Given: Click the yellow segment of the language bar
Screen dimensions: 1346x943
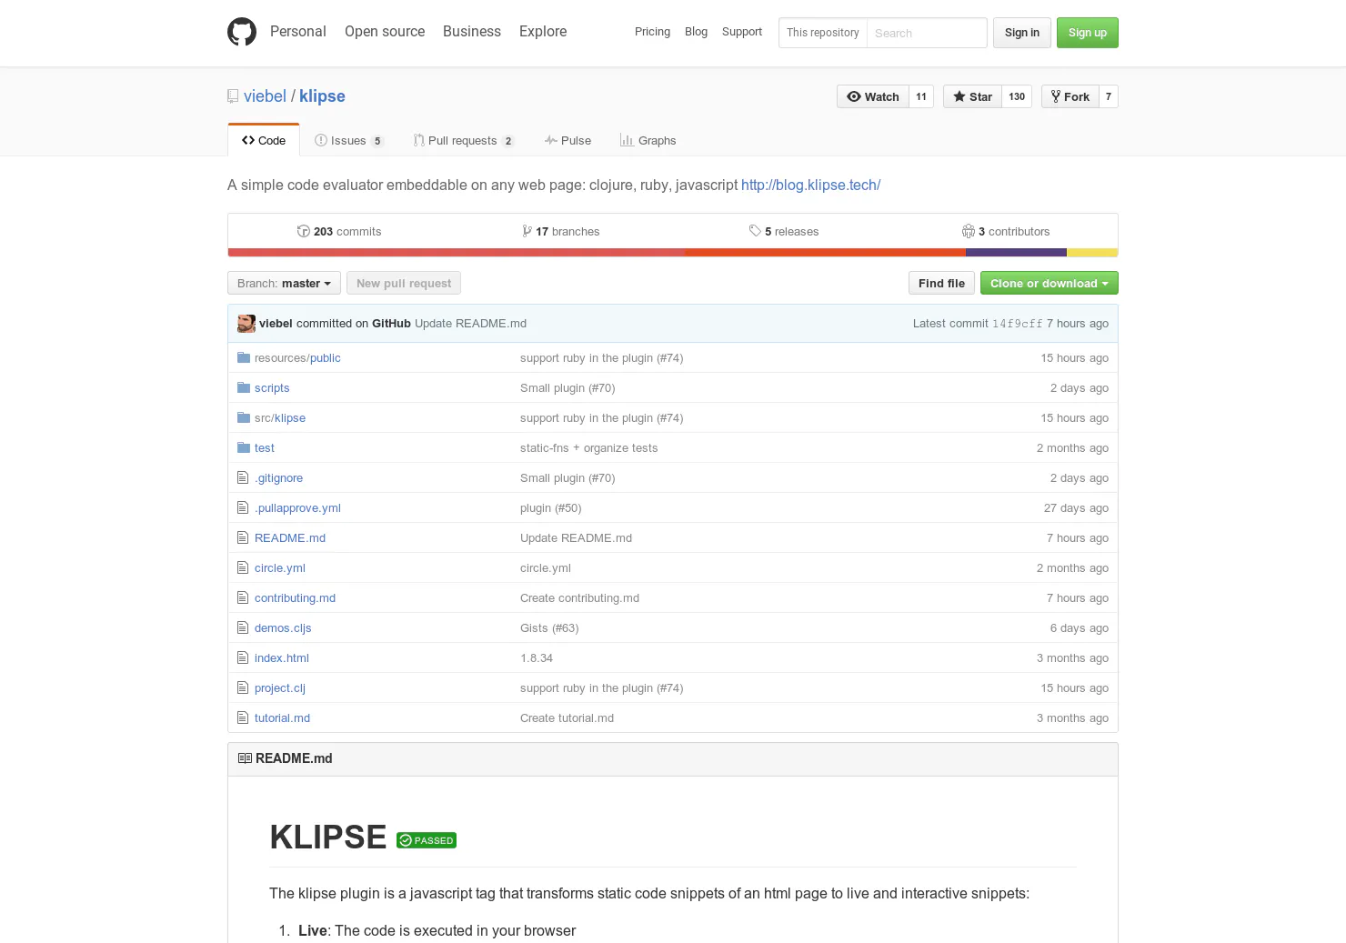Looking at the screenshot, I should [1092, 253].
